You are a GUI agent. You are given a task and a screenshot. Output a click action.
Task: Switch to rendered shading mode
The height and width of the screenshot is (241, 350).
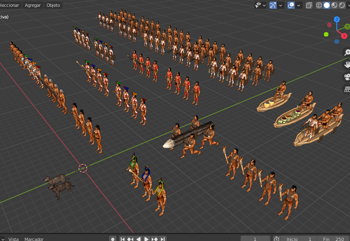tap(342, 5)
